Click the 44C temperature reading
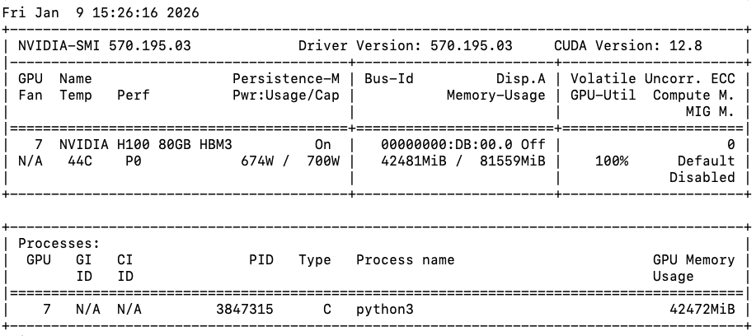Image resolution: width=756 pixels, height=336 pixels. click(72, 161)
